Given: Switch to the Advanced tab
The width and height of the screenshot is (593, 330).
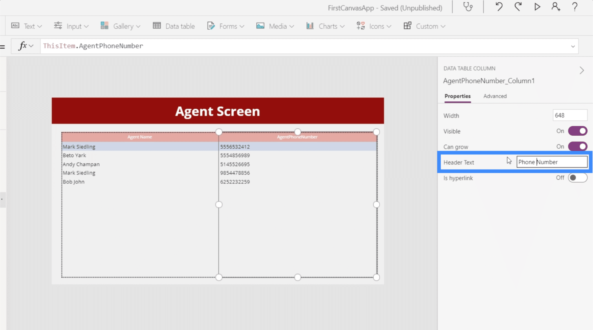Looking at the screenshot, I should click(x=495, y=96).
